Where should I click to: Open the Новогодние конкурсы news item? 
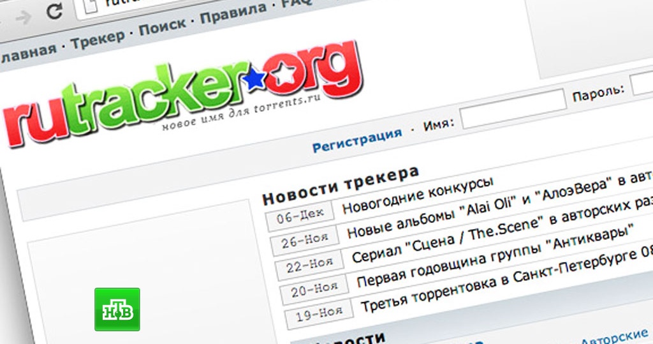click(x=418, y=195)
